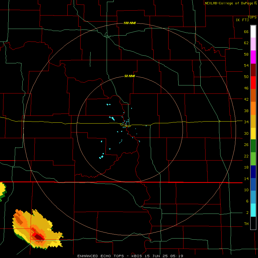Image resolution: width=258 pixels, height=258 pixels.
Task: Click the 66 value on the scale
Action: 246,32
